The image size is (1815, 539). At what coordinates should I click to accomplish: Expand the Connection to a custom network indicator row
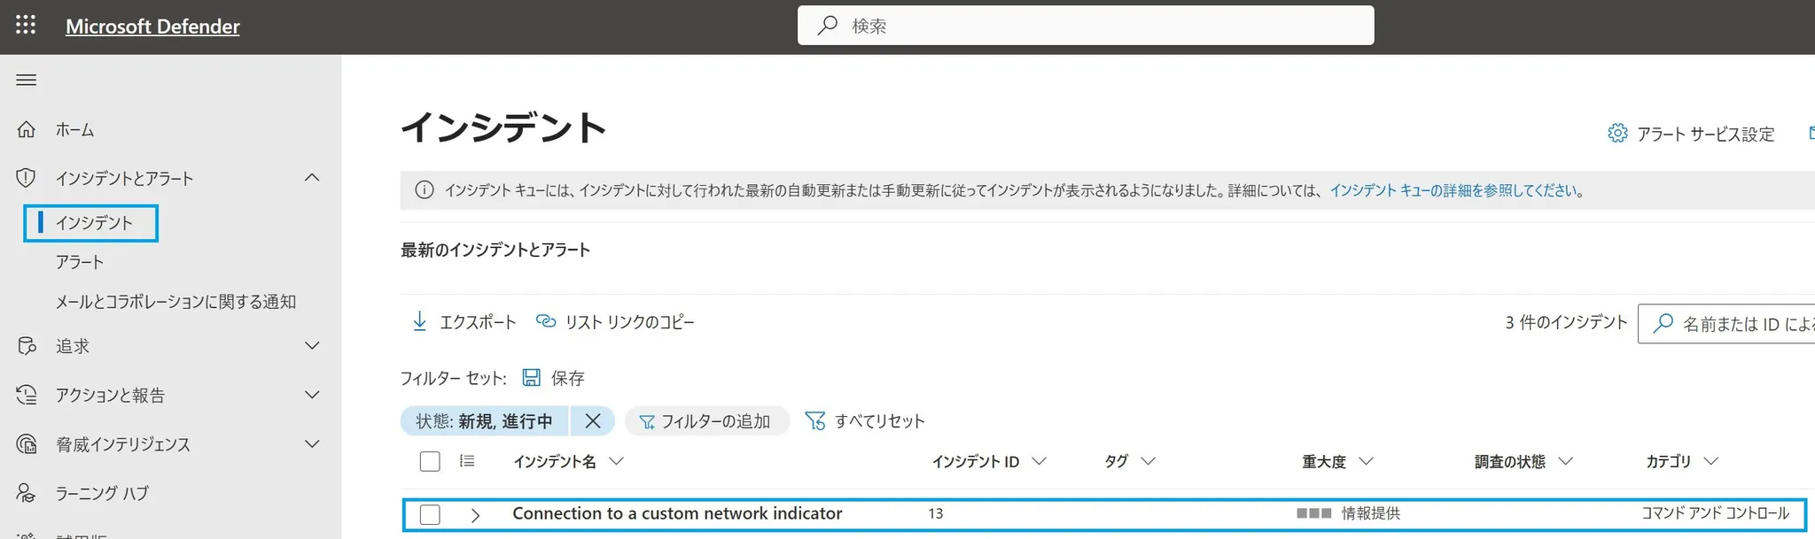pos(475,515)
